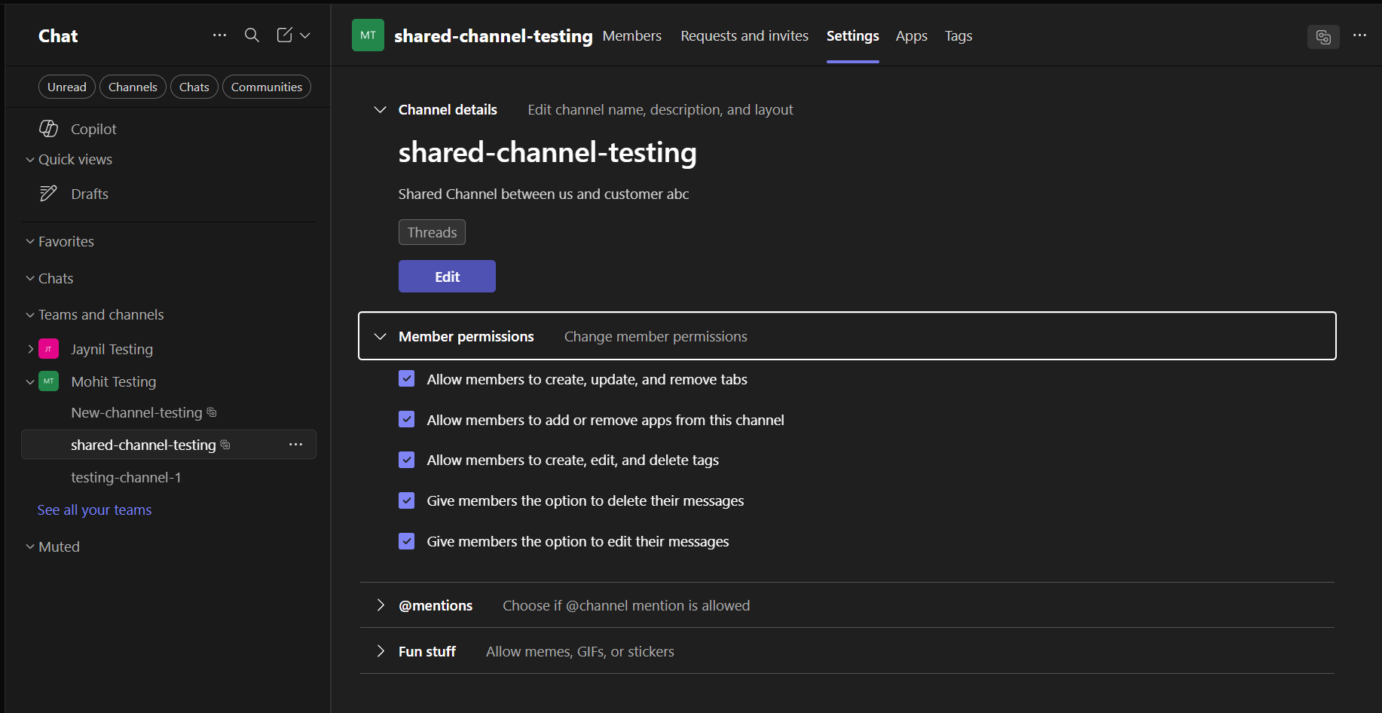Click the Jaynil Testing team avatar

point(48,349)
